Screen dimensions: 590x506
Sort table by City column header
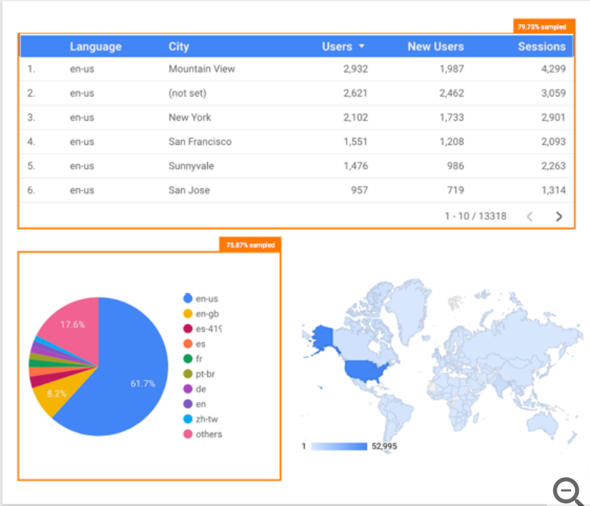(x=179, y=46)
